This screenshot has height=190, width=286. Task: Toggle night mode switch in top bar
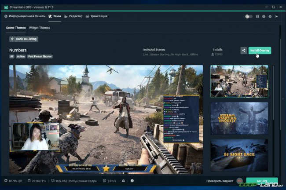pos(249,16)
